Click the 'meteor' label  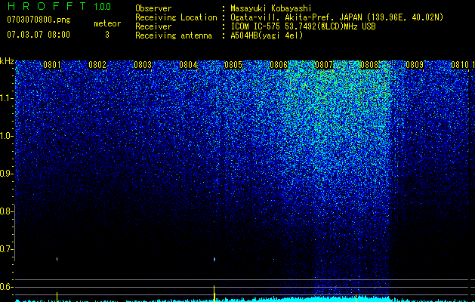(107, 23)
